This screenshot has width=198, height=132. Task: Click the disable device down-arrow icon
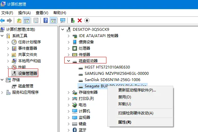[87, 20]
